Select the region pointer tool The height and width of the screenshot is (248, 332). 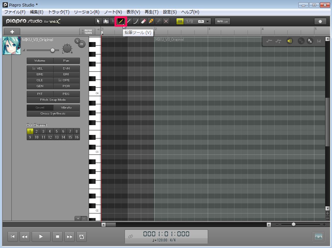(x=106, y=22)
